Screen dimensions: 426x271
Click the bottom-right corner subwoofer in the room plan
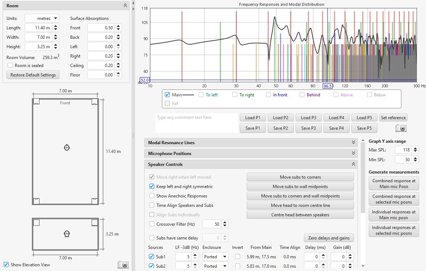coord(95,201)
